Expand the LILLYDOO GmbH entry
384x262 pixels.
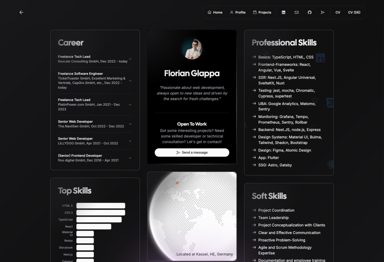pyautogui.click(x=95, y=141)
